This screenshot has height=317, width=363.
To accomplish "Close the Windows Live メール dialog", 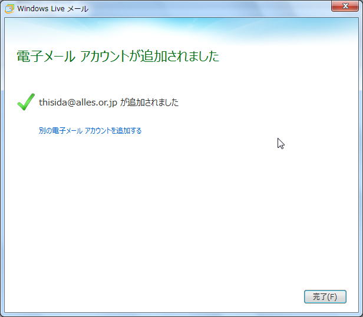I will pos(345,6).
